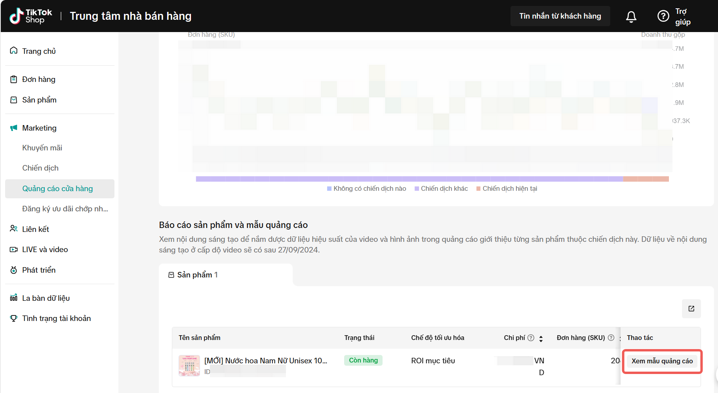
Task: Click the Xem mẫu quảng cáo button
Action: tap(662, 361)
